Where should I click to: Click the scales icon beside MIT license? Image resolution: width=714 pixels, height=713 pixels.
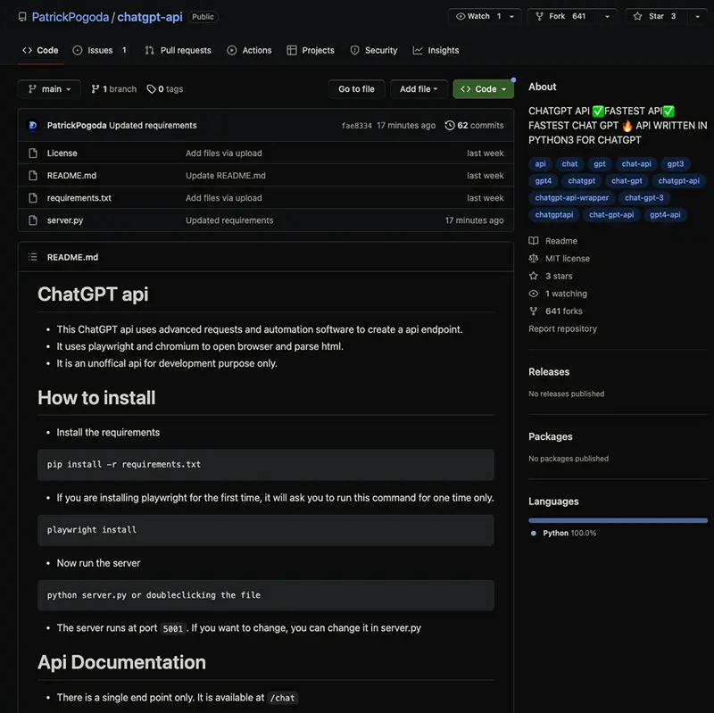[x=534, y=259]
